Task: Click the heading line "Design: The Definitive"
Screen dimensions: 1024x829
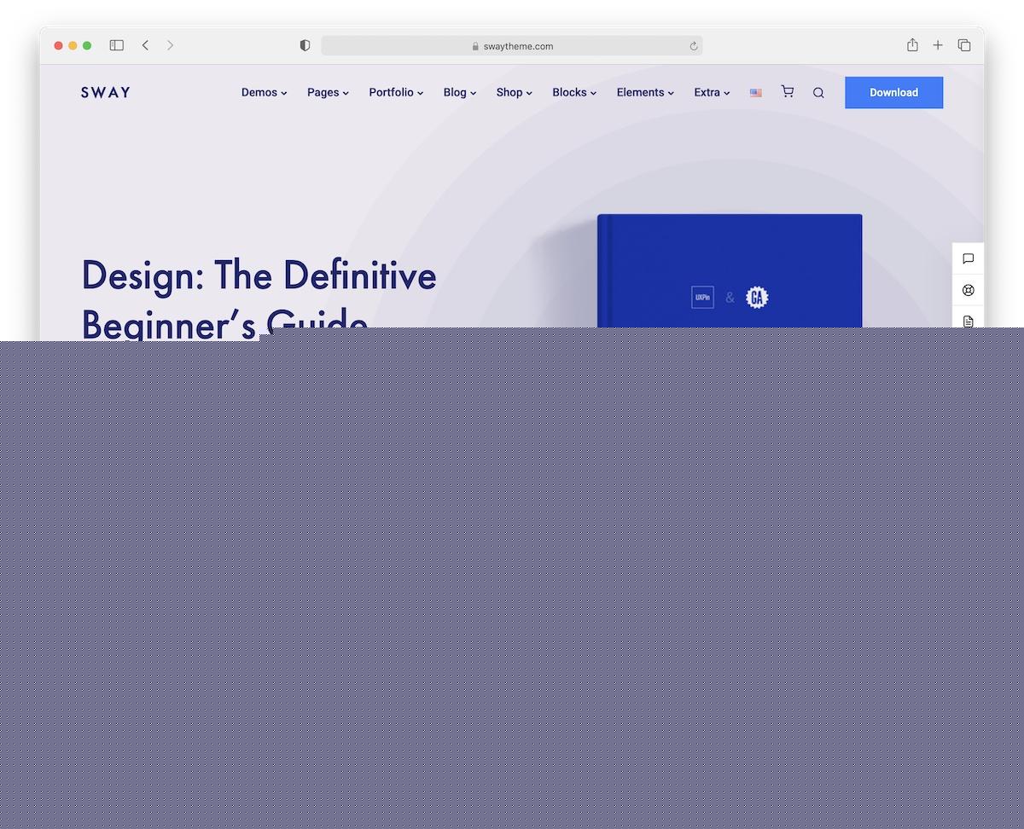Action: 259,275
